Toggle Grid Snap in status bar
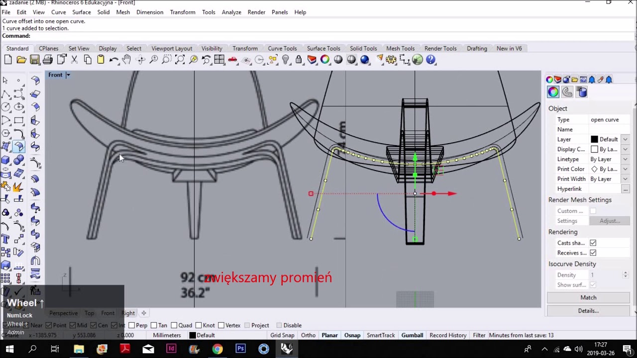The image size is (637, 358). [x=282, y=335]
